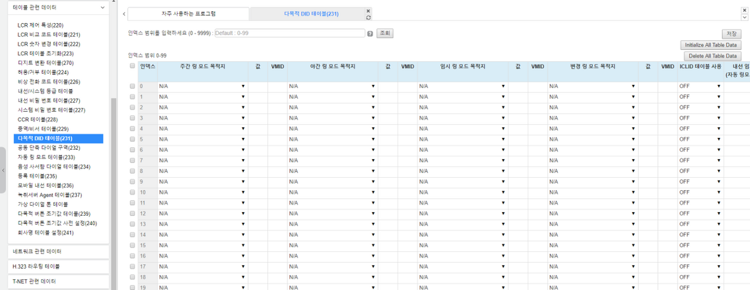This screenshot has height=290, width=750.
Task: Open 비상 전화 코드 테이블(226)
Action: [x=49, y=82]
